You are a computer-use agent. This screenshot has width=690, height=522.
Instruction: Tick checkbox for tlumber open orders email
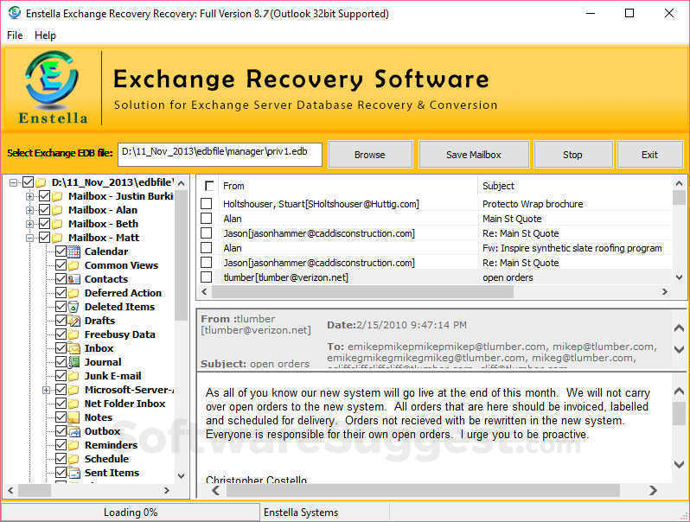[x=207, y=277]
